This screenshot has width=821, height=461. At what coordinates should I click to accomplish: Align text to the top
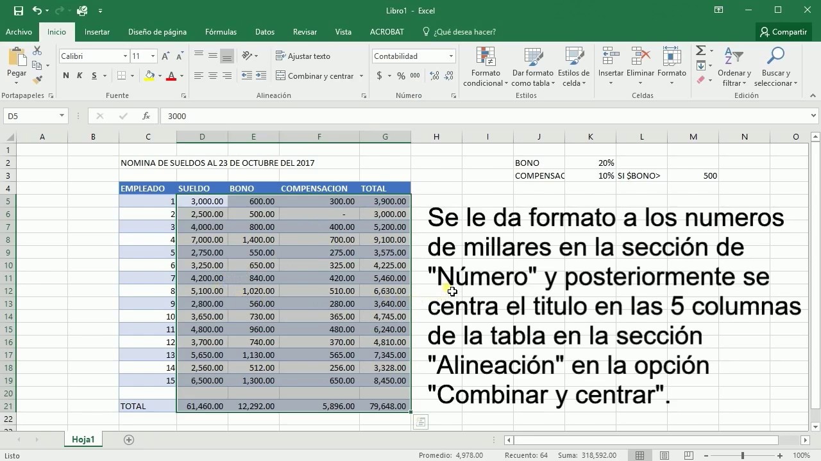(x=199, y=56)
